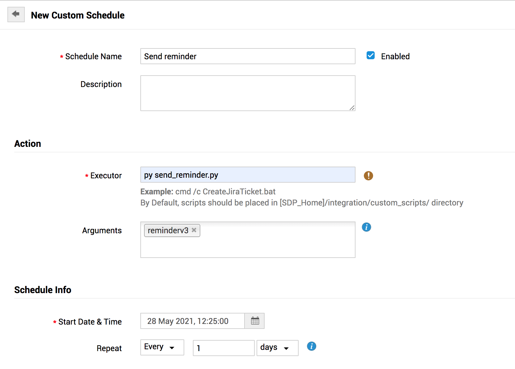Screen dimensions: 515x369
Task: Click the orange warning icon beside Executor
Action: (368, 176)
